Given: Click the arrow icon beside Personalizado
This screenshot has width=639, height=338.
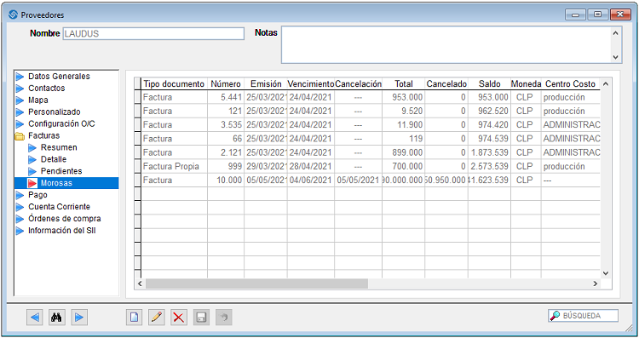Looking at the screenshot, I should coord(20,112).
